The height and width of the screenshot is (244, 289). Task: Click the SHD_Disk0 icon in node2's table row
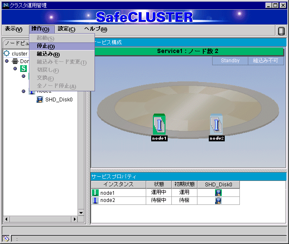coord(218,201)
